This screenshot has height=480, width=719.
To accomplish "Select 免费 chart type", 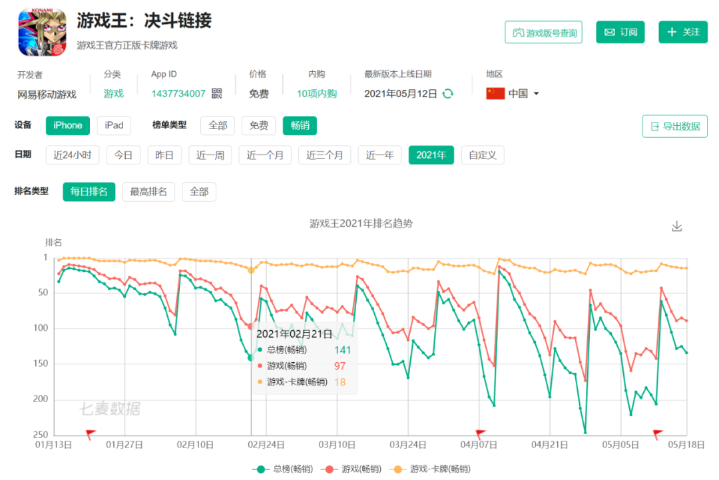I will click(258, 126).
